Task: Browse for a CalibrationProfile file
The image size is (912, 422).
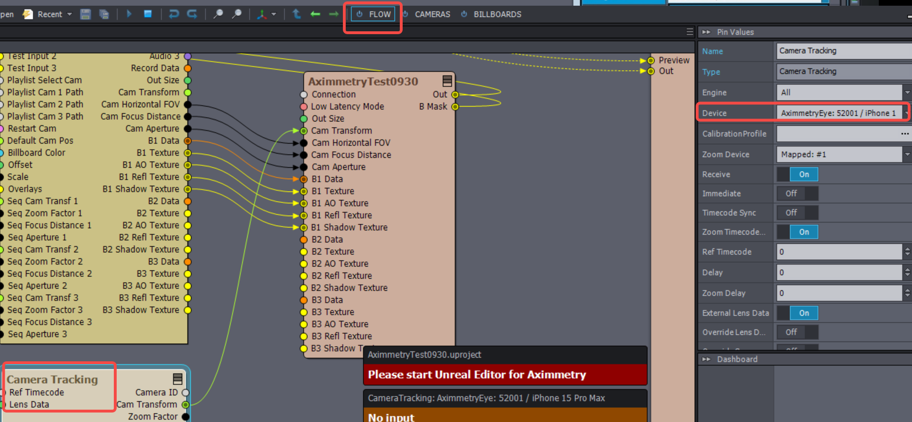Action: tap(905, 134)
